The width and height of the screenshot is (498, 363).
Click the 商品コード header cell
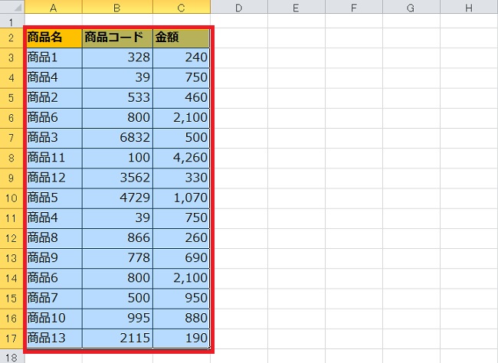(117, 38)
